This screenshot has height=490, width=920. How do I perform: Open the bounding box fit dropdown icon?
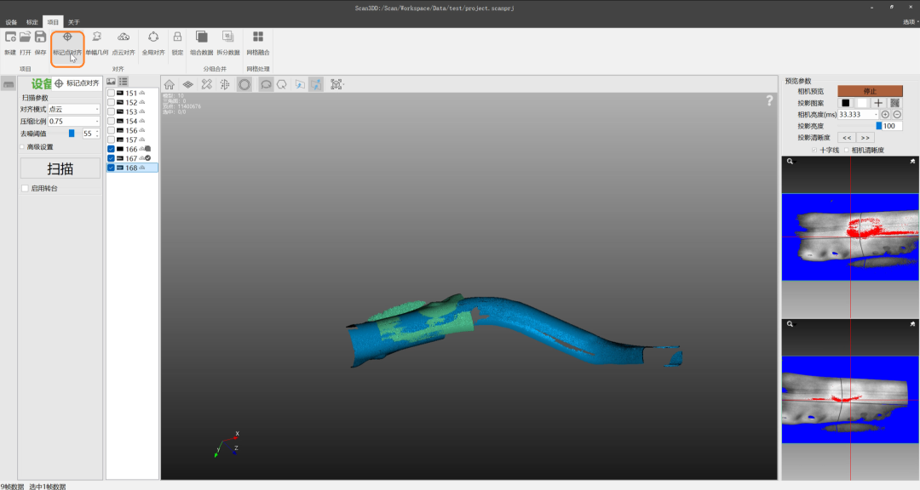coord(336,84)
